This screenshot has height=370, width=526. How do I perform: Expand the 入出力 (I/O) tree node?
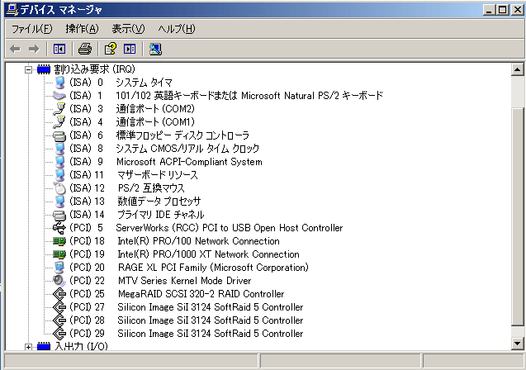point(29,347)
